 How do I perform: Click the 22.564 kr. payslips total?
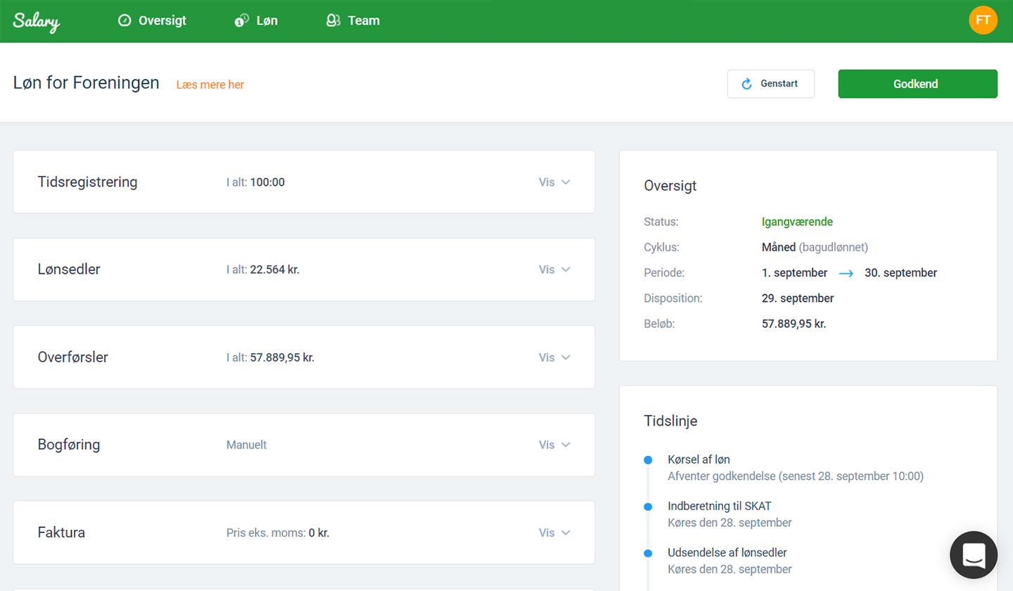point(275,269)
